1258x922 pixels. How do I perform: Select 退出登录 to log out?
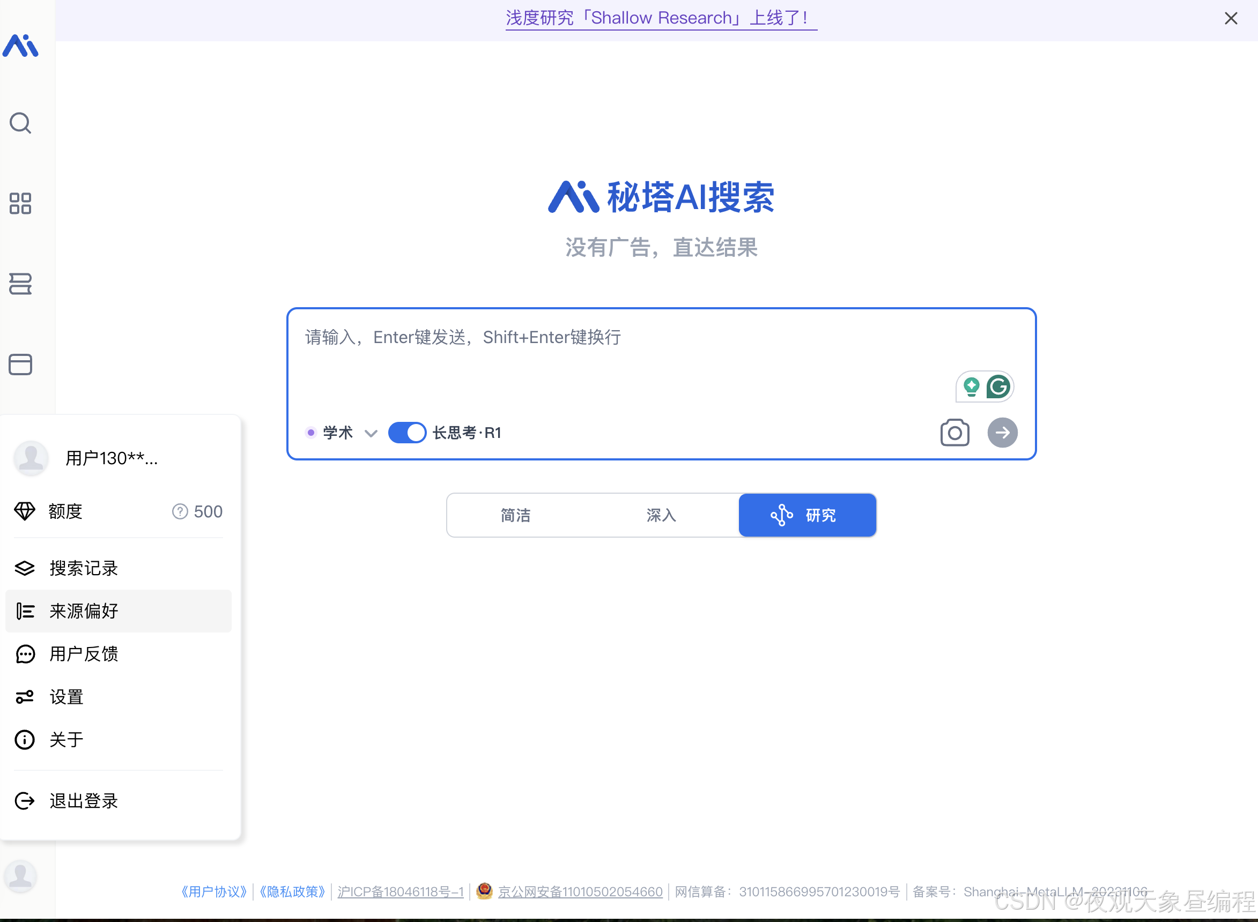tap(84, 801)
